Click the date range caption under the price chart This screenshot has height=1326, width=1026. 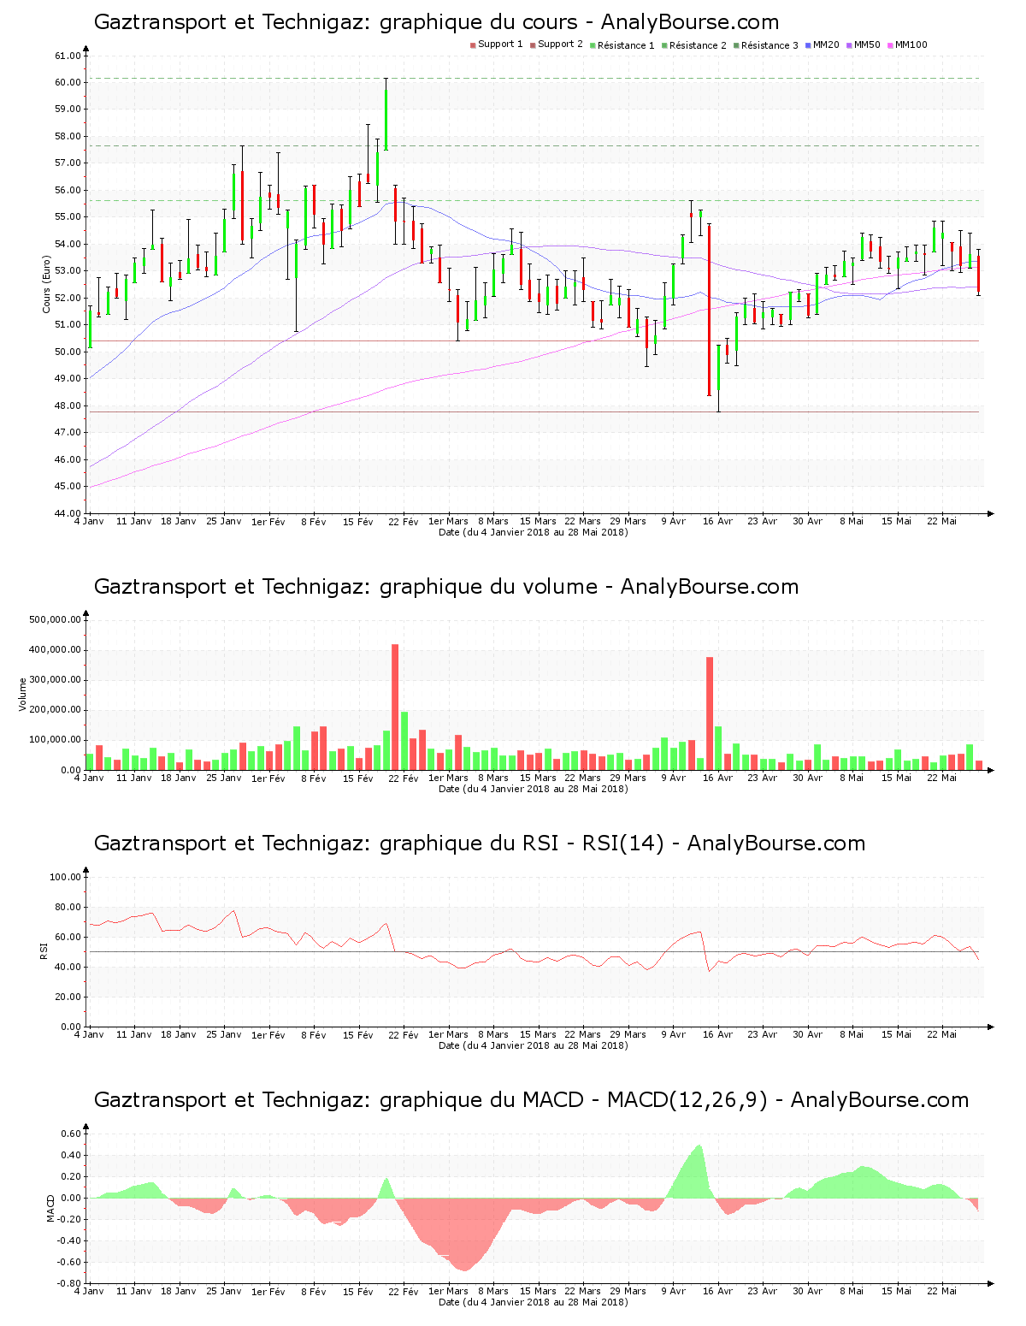click(534, 532)
